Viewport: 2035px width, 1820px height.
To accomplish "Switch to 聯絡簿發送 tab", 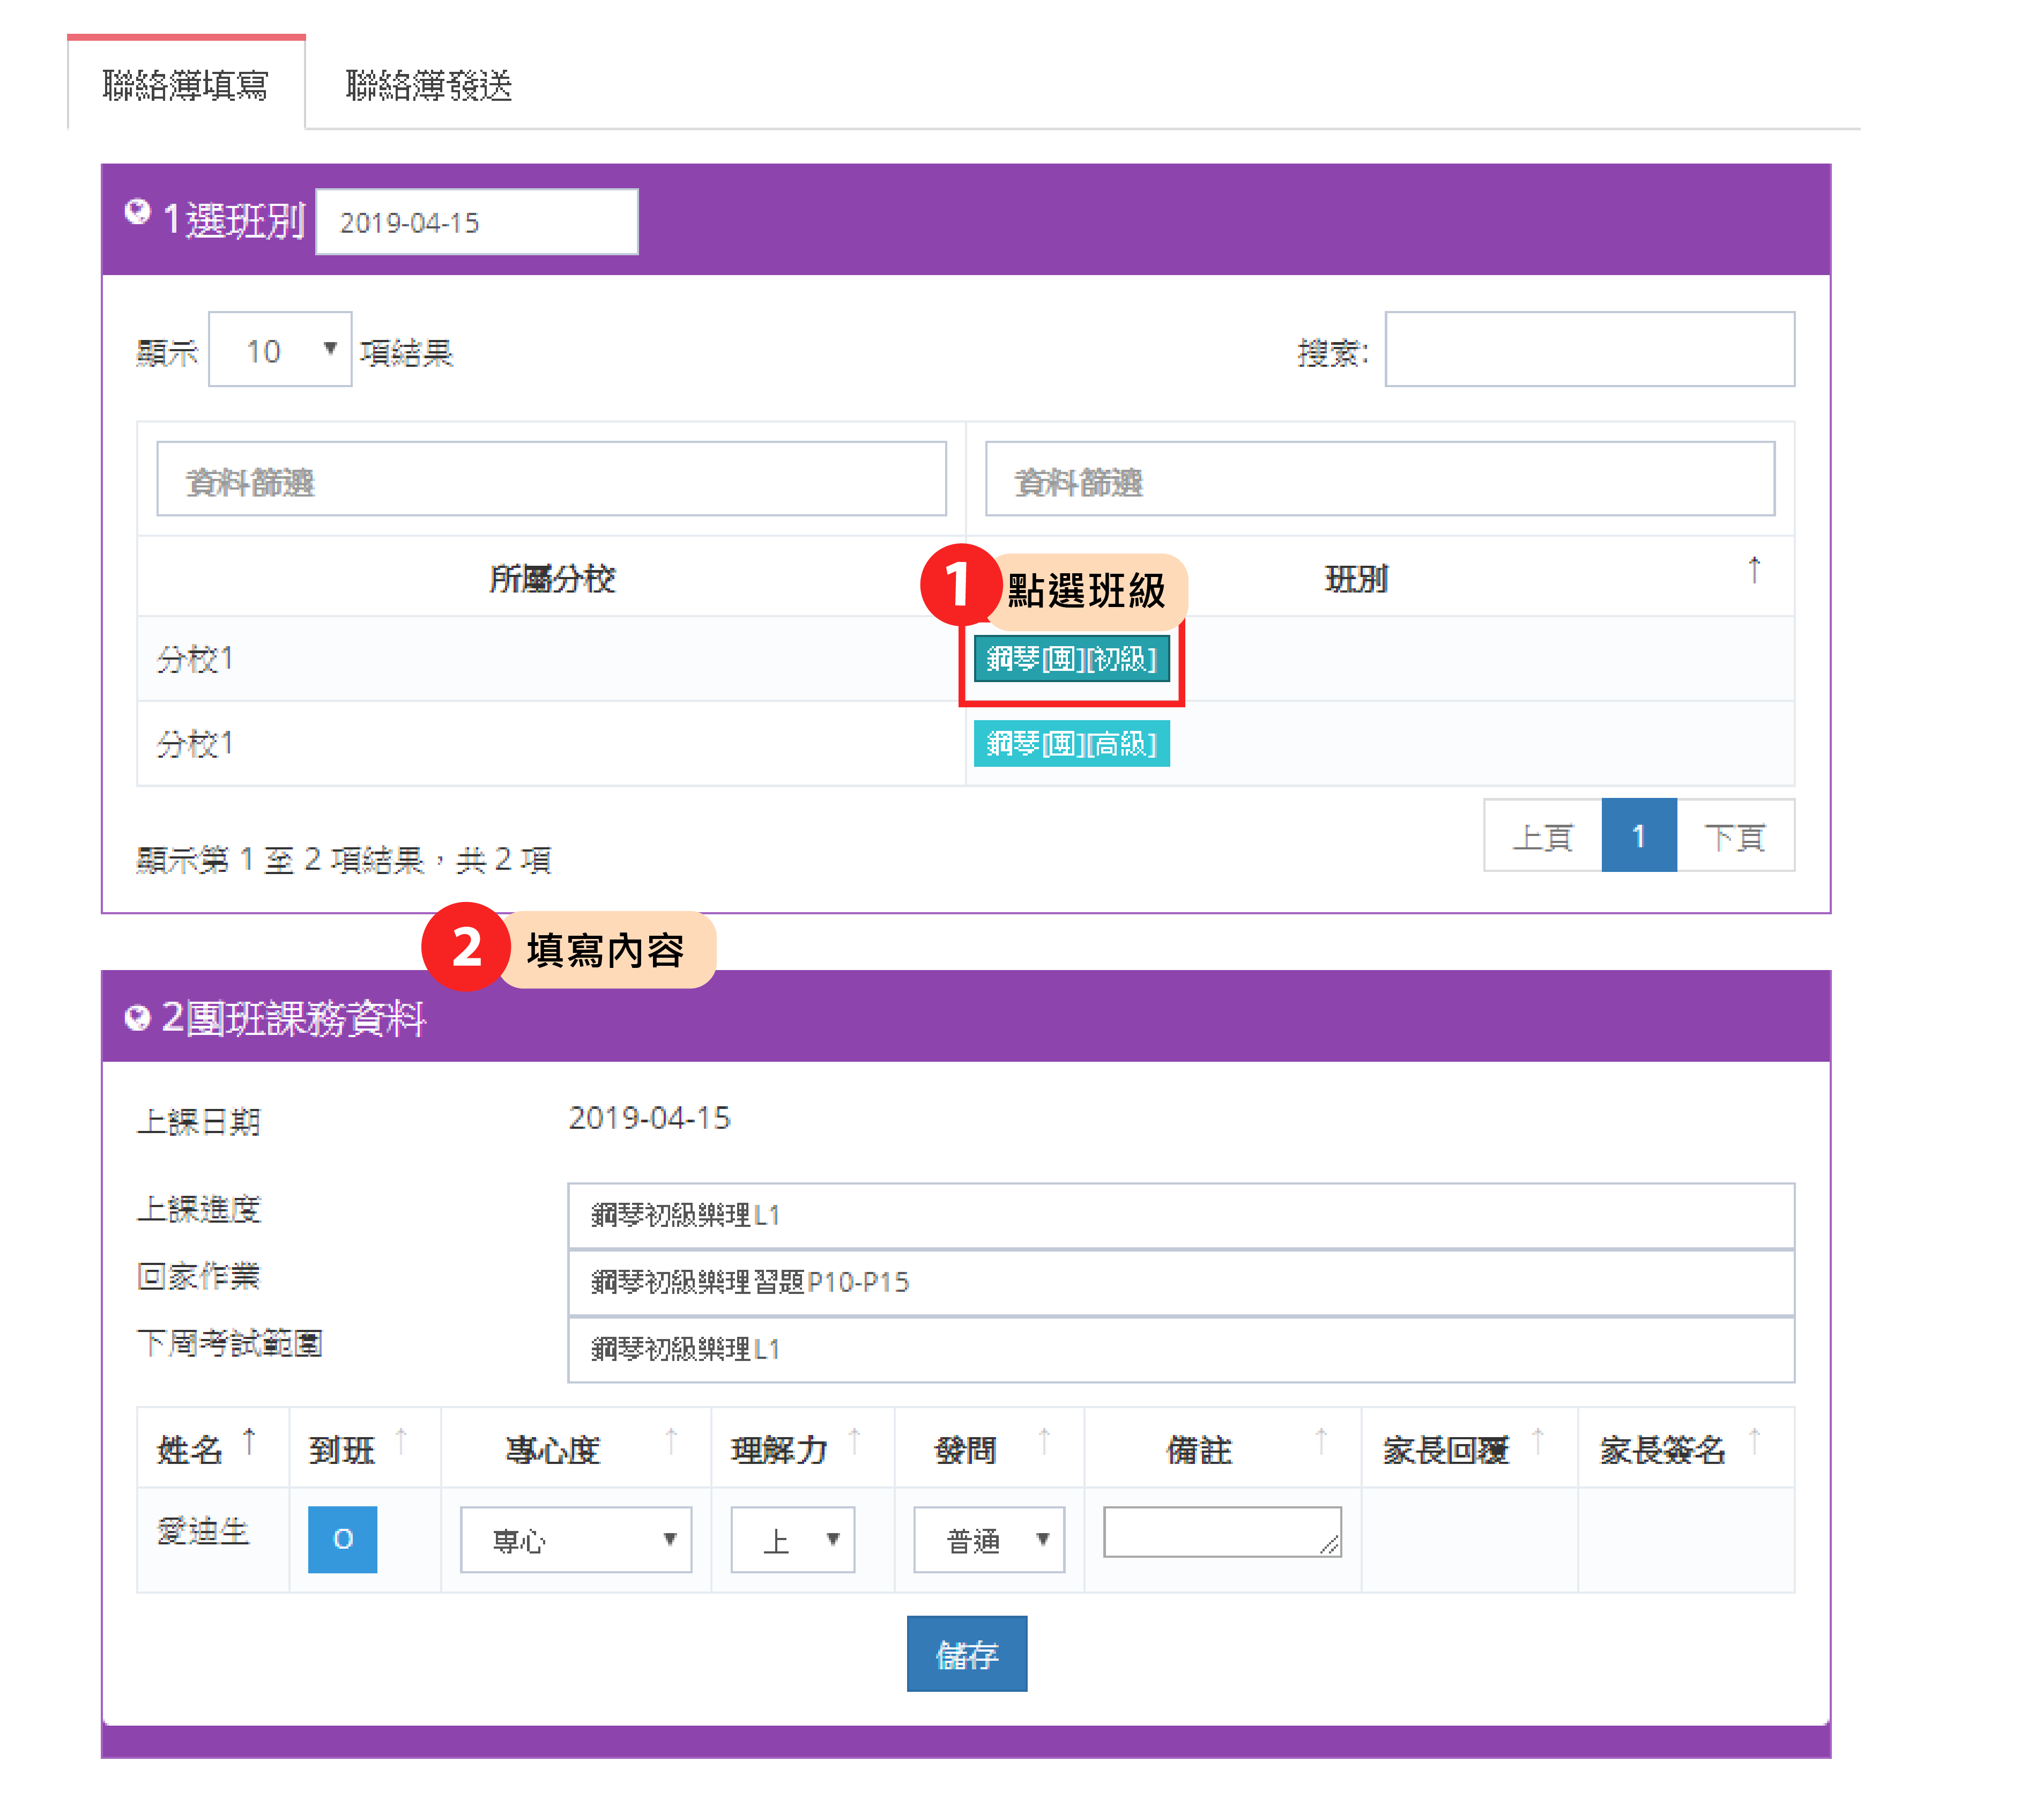I will [428, 85].
